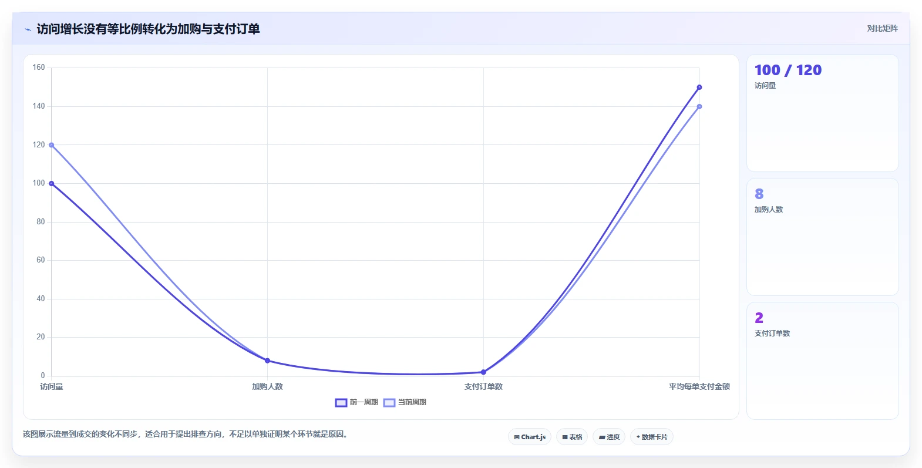Click the 100 y-axis tick label

point(39,183)
